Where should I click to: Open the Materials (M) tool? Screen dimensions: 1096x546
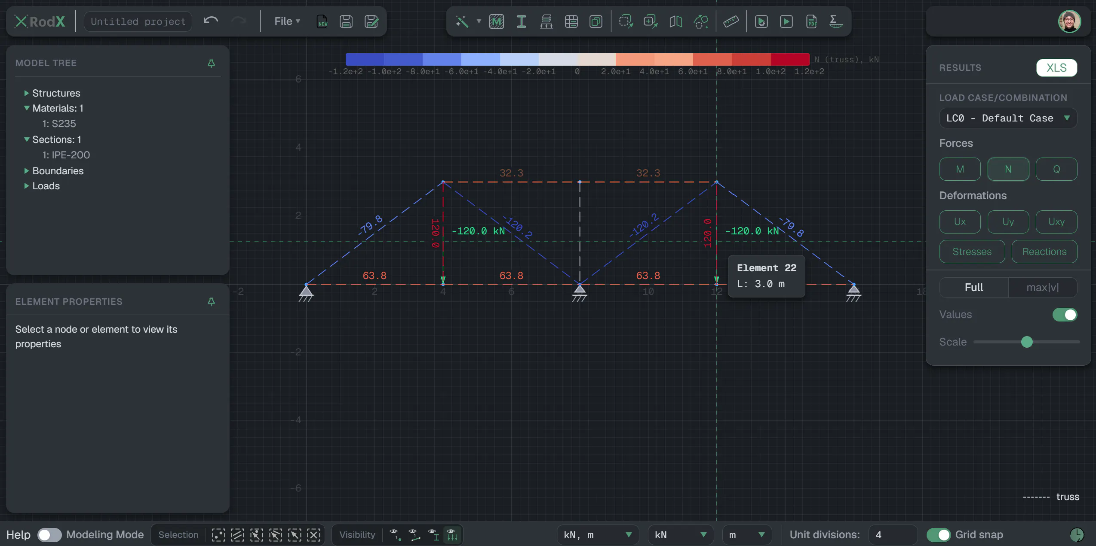496,21
